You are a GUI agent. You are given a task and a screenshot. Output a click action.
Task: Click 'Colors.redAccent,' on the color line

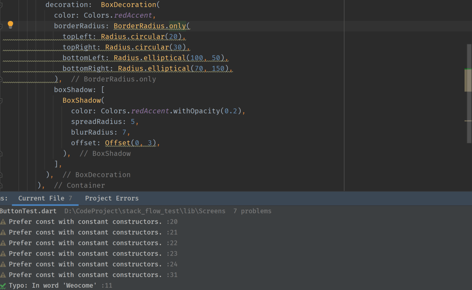pos(120,16)
